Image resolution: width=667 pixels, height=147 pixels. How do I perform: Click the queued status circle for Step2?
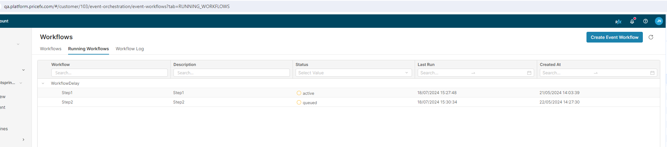point(299,102)
